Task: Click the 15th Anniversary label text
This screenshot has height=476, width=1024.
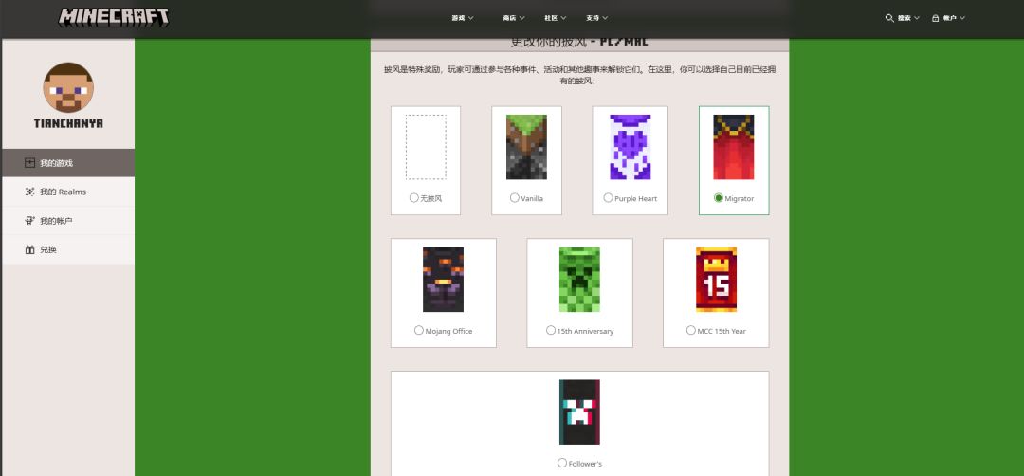Action: point(585,331)
